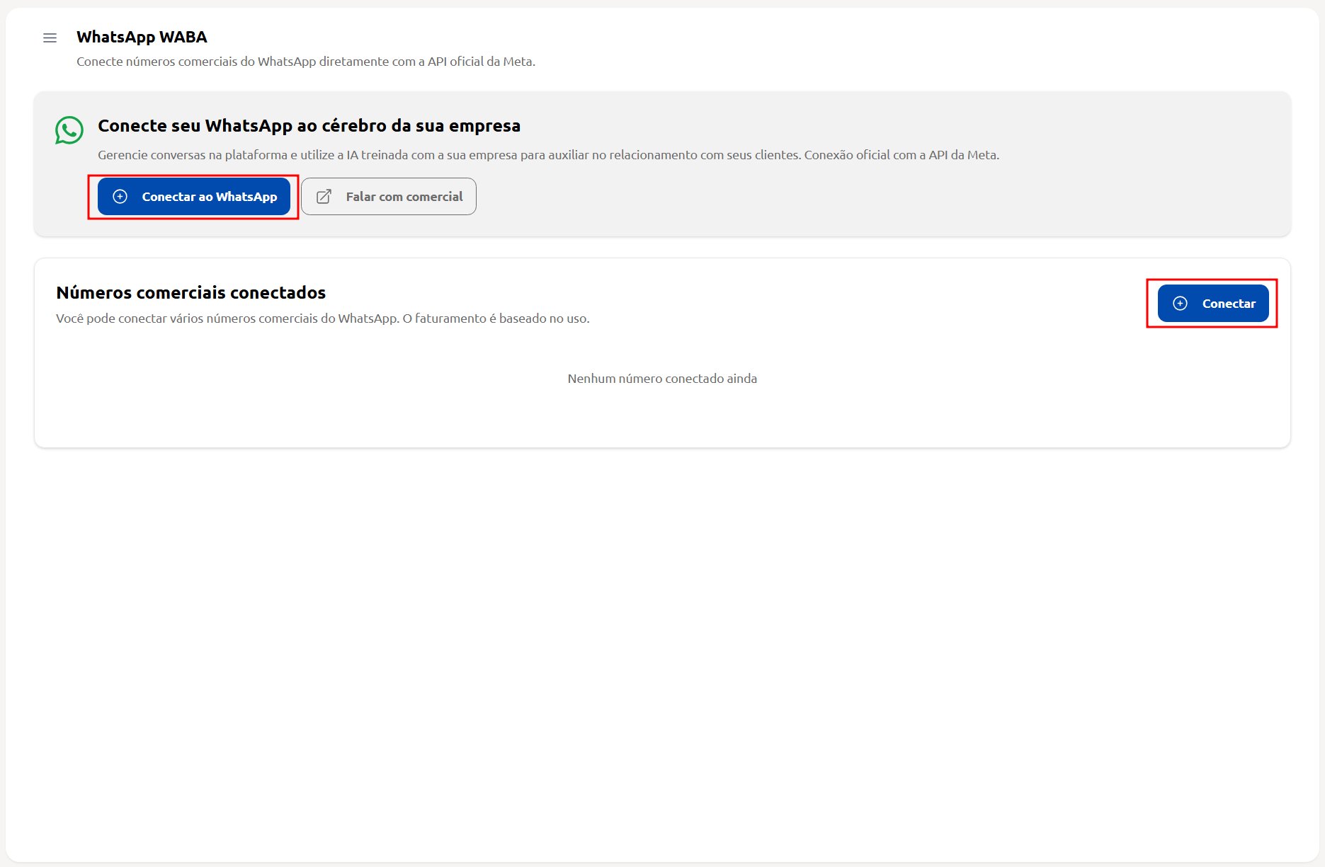Click the green WhatsApp logo icon
Image resolution: width=1325 pixels, height=867 pixels.
point(69,130)
